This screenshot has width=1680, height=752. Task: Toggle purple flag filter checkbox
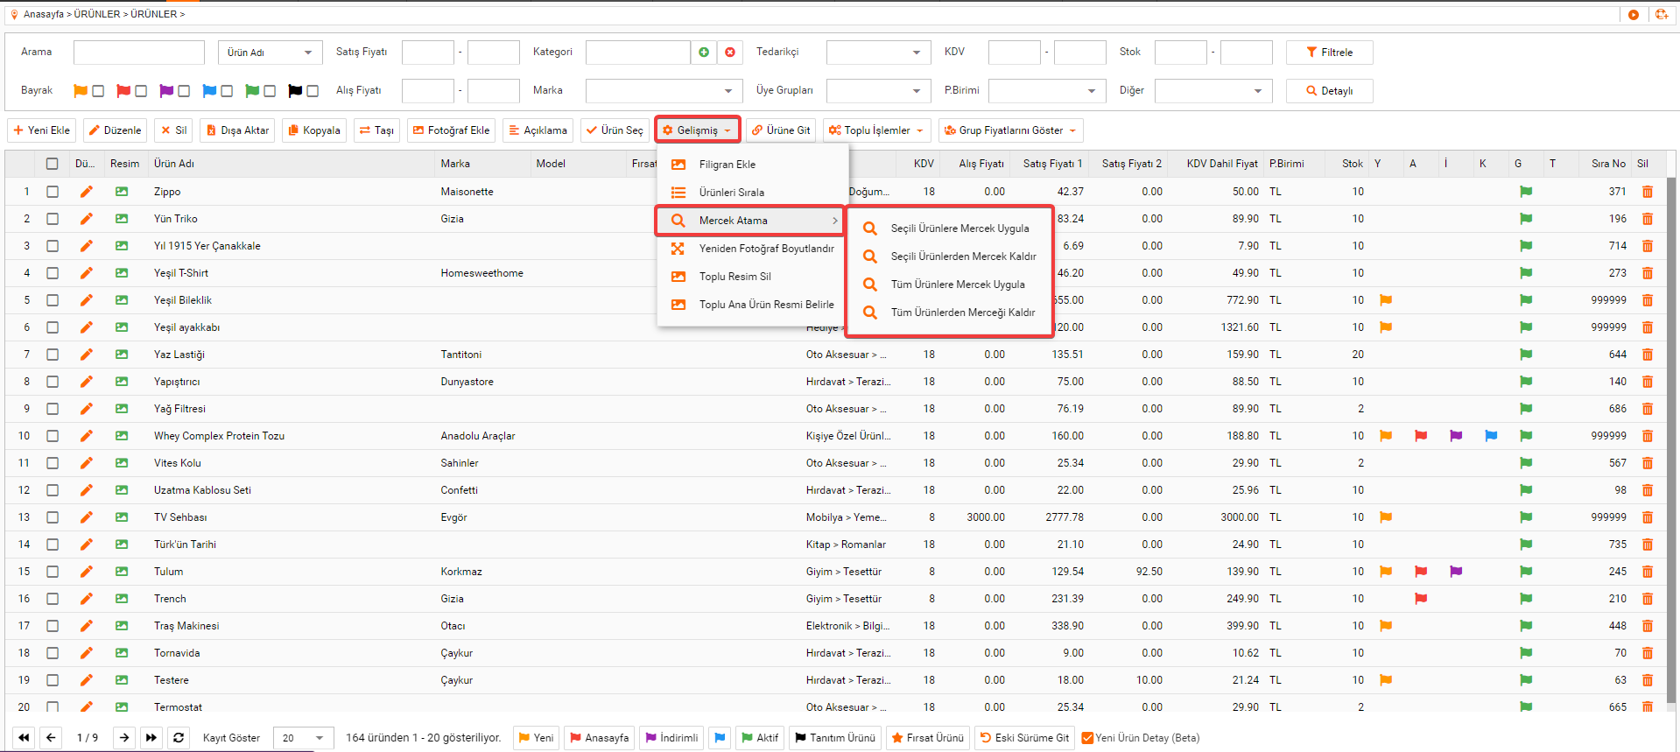[184, 91]
